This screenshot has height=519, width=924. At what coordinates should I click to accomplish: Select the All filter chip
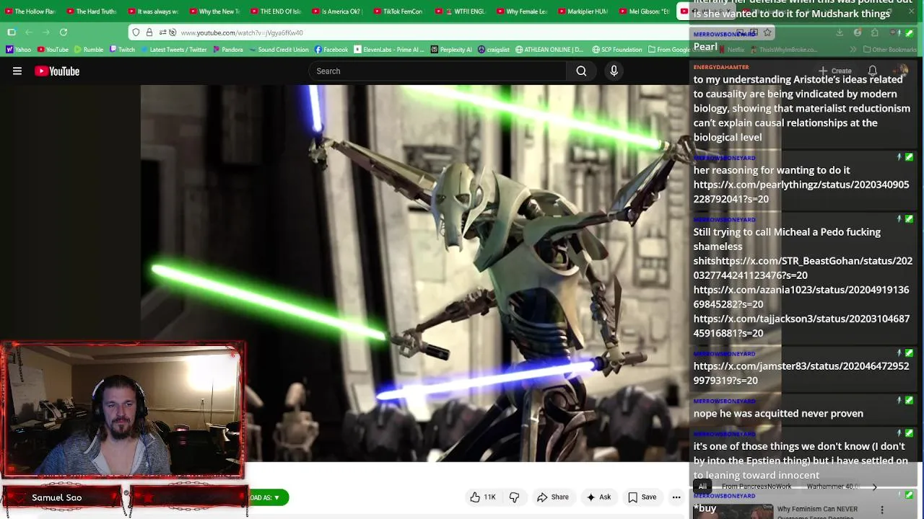pyautogui.click(x=702, y=487)
